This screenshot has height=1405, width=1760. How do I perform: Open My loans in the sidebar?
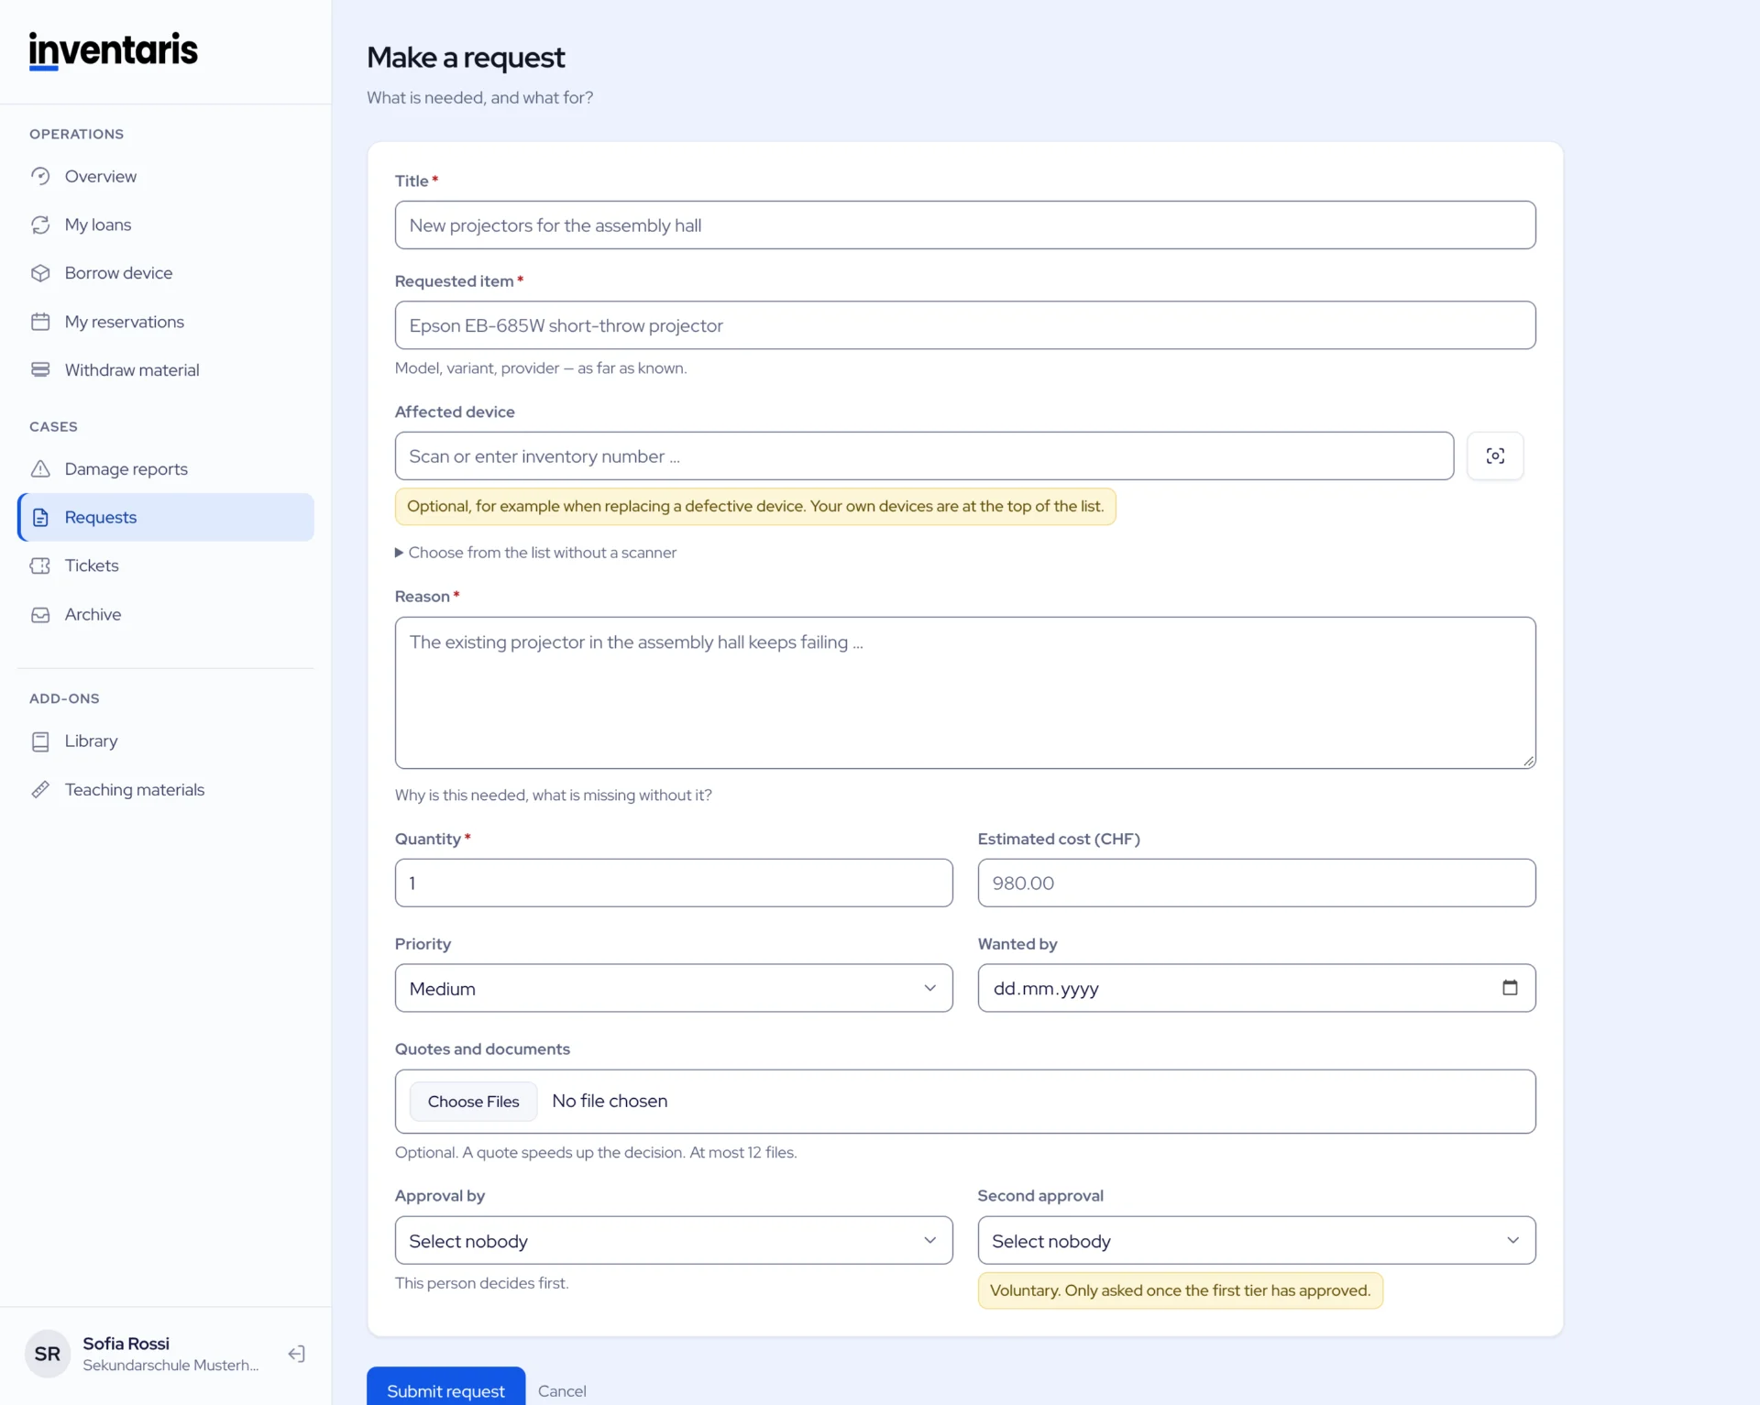166,225
